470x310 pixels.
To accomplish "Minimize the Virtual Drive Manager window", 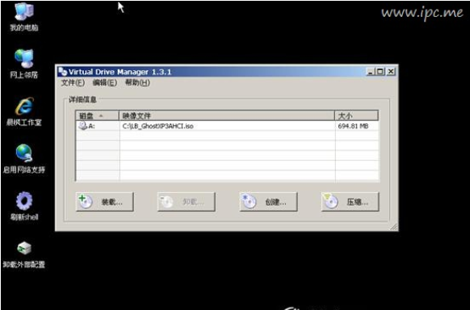I will 371,72.
